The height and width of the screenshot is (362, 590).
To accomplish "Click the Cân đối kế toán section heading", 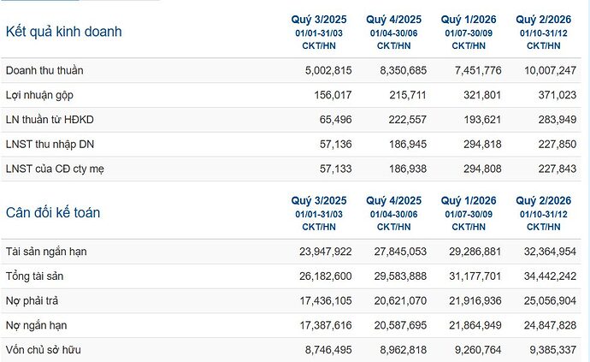I will pos(53,212).
